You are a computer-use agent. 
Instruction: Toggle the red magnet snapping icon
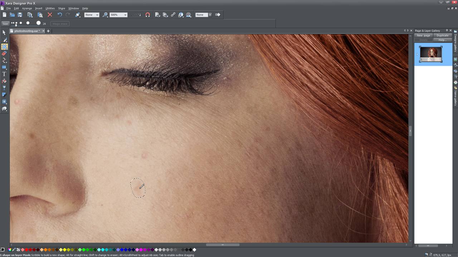(x=147, y=15)
